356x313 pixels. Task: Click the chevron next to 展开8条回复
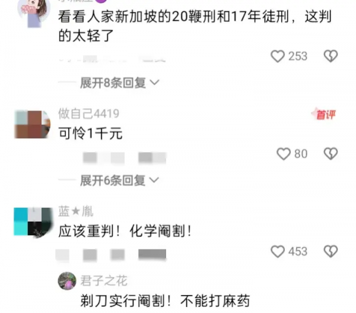click(x=155, y=83)
